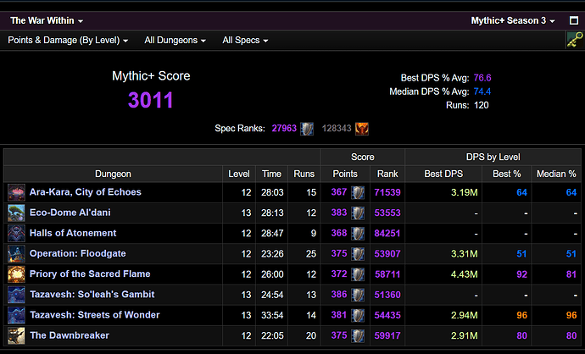Click the Operation: Floodgate dungeon icon

[x=16, y=253]
